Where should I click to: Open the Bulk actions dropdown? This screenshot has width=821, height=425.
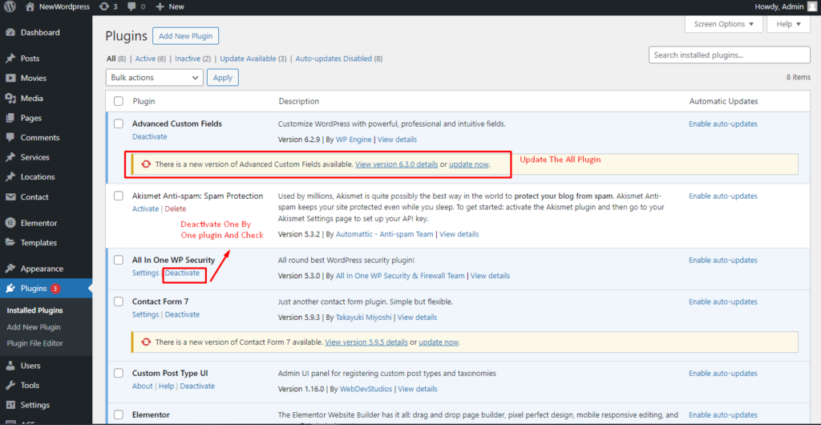155,78
